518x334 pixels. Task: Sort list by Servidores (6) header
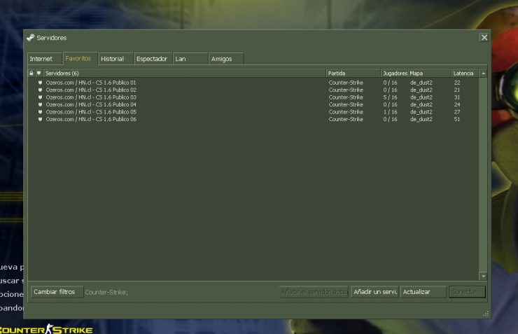click(184, 73)
